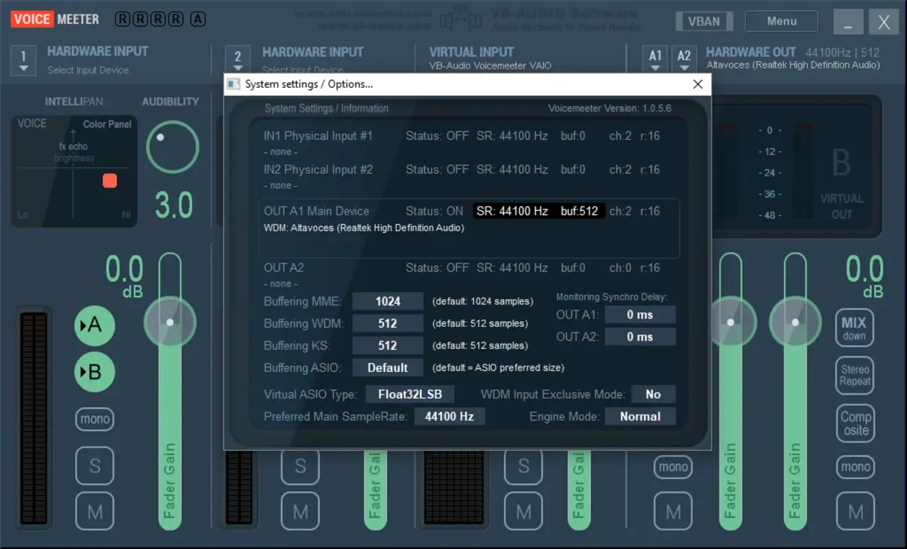Select the Stereo Repeat mode icon
Image resolution: width=907 pixels, height=549 pixels.
click(855, 375)
